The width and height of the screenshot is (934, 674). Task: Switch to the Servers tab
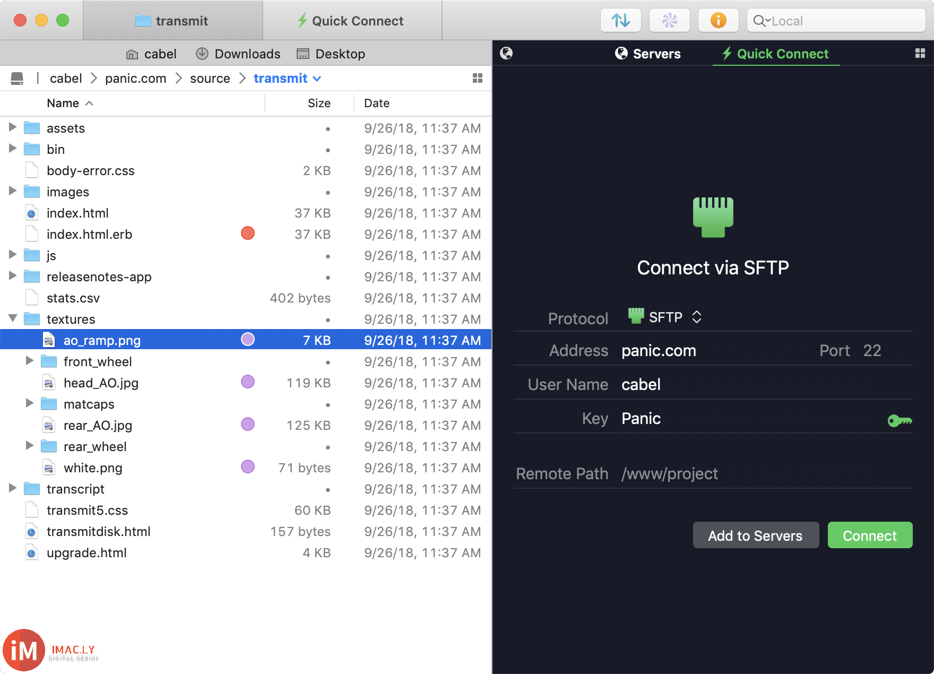point(648,54)
